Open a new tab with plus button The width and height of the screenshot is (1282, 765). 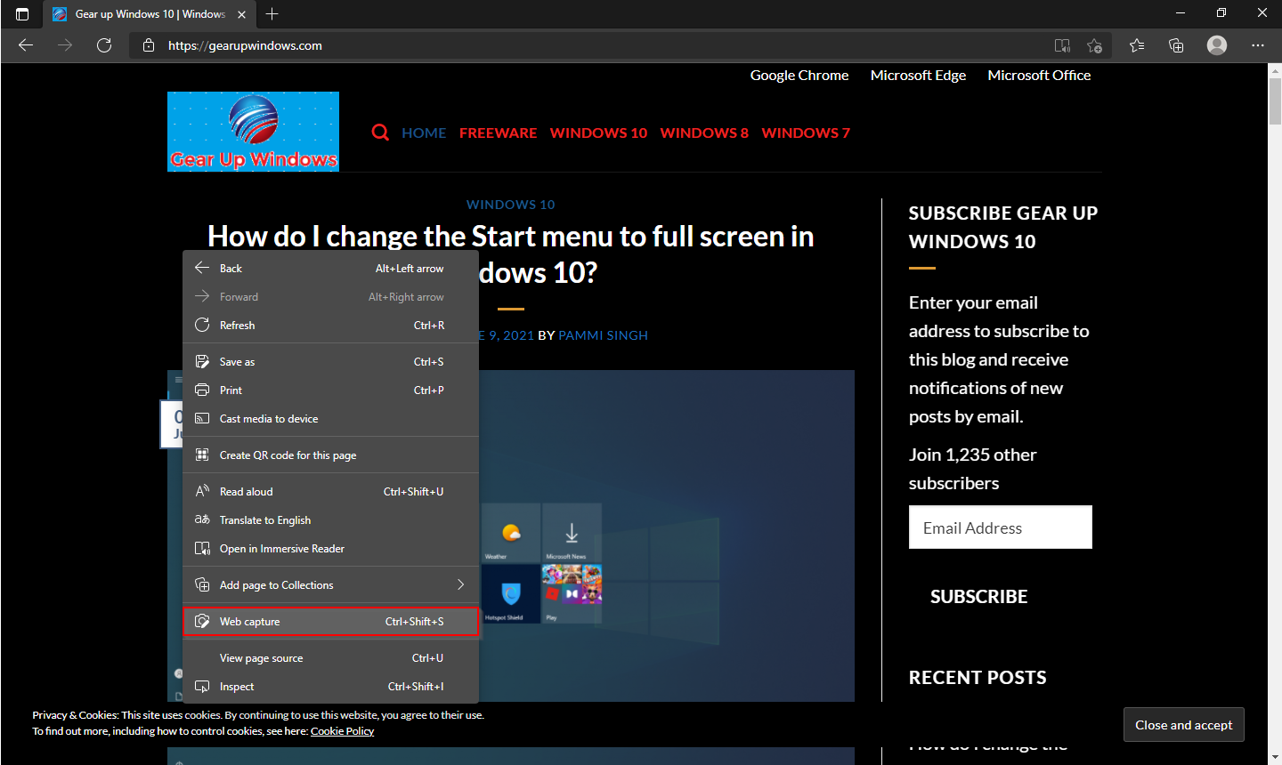(x=272, y=14)
